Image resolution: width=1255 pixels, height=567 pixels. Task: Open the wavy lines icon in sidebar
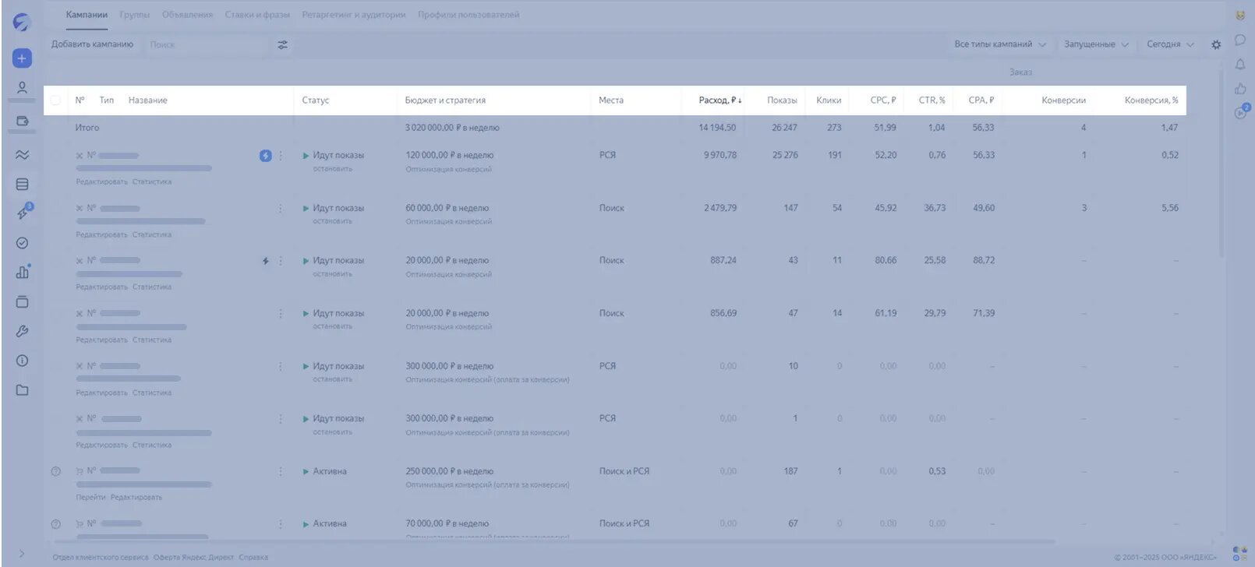click(x=22, y=155)
